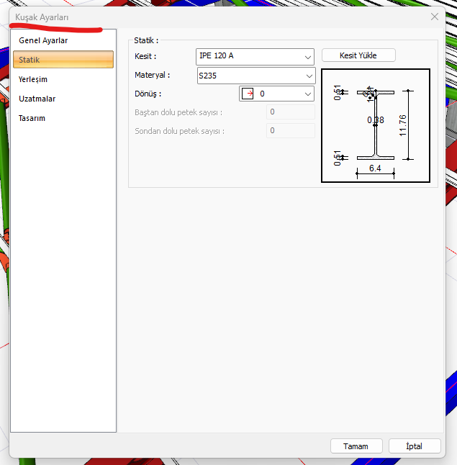Go to the Uzatmalar section
Viewport: 457px width, 465px height.
(x=37, y=99)
